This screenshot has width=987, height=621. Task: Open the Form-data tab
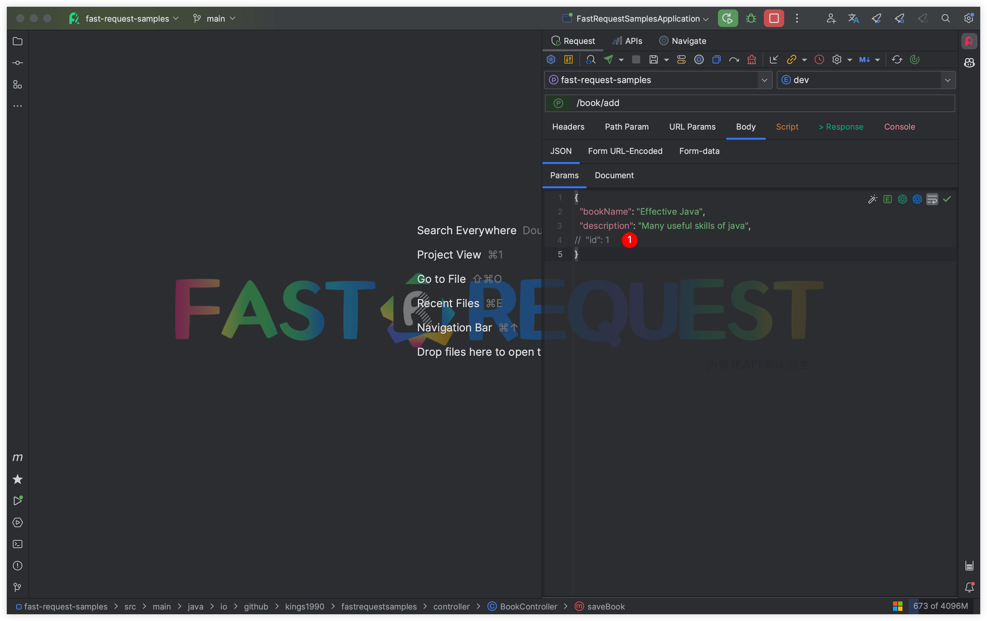coord(699,151)
